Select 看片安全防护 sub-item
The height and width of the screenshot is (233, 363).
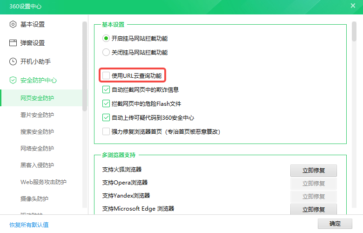tap(37, 115)
